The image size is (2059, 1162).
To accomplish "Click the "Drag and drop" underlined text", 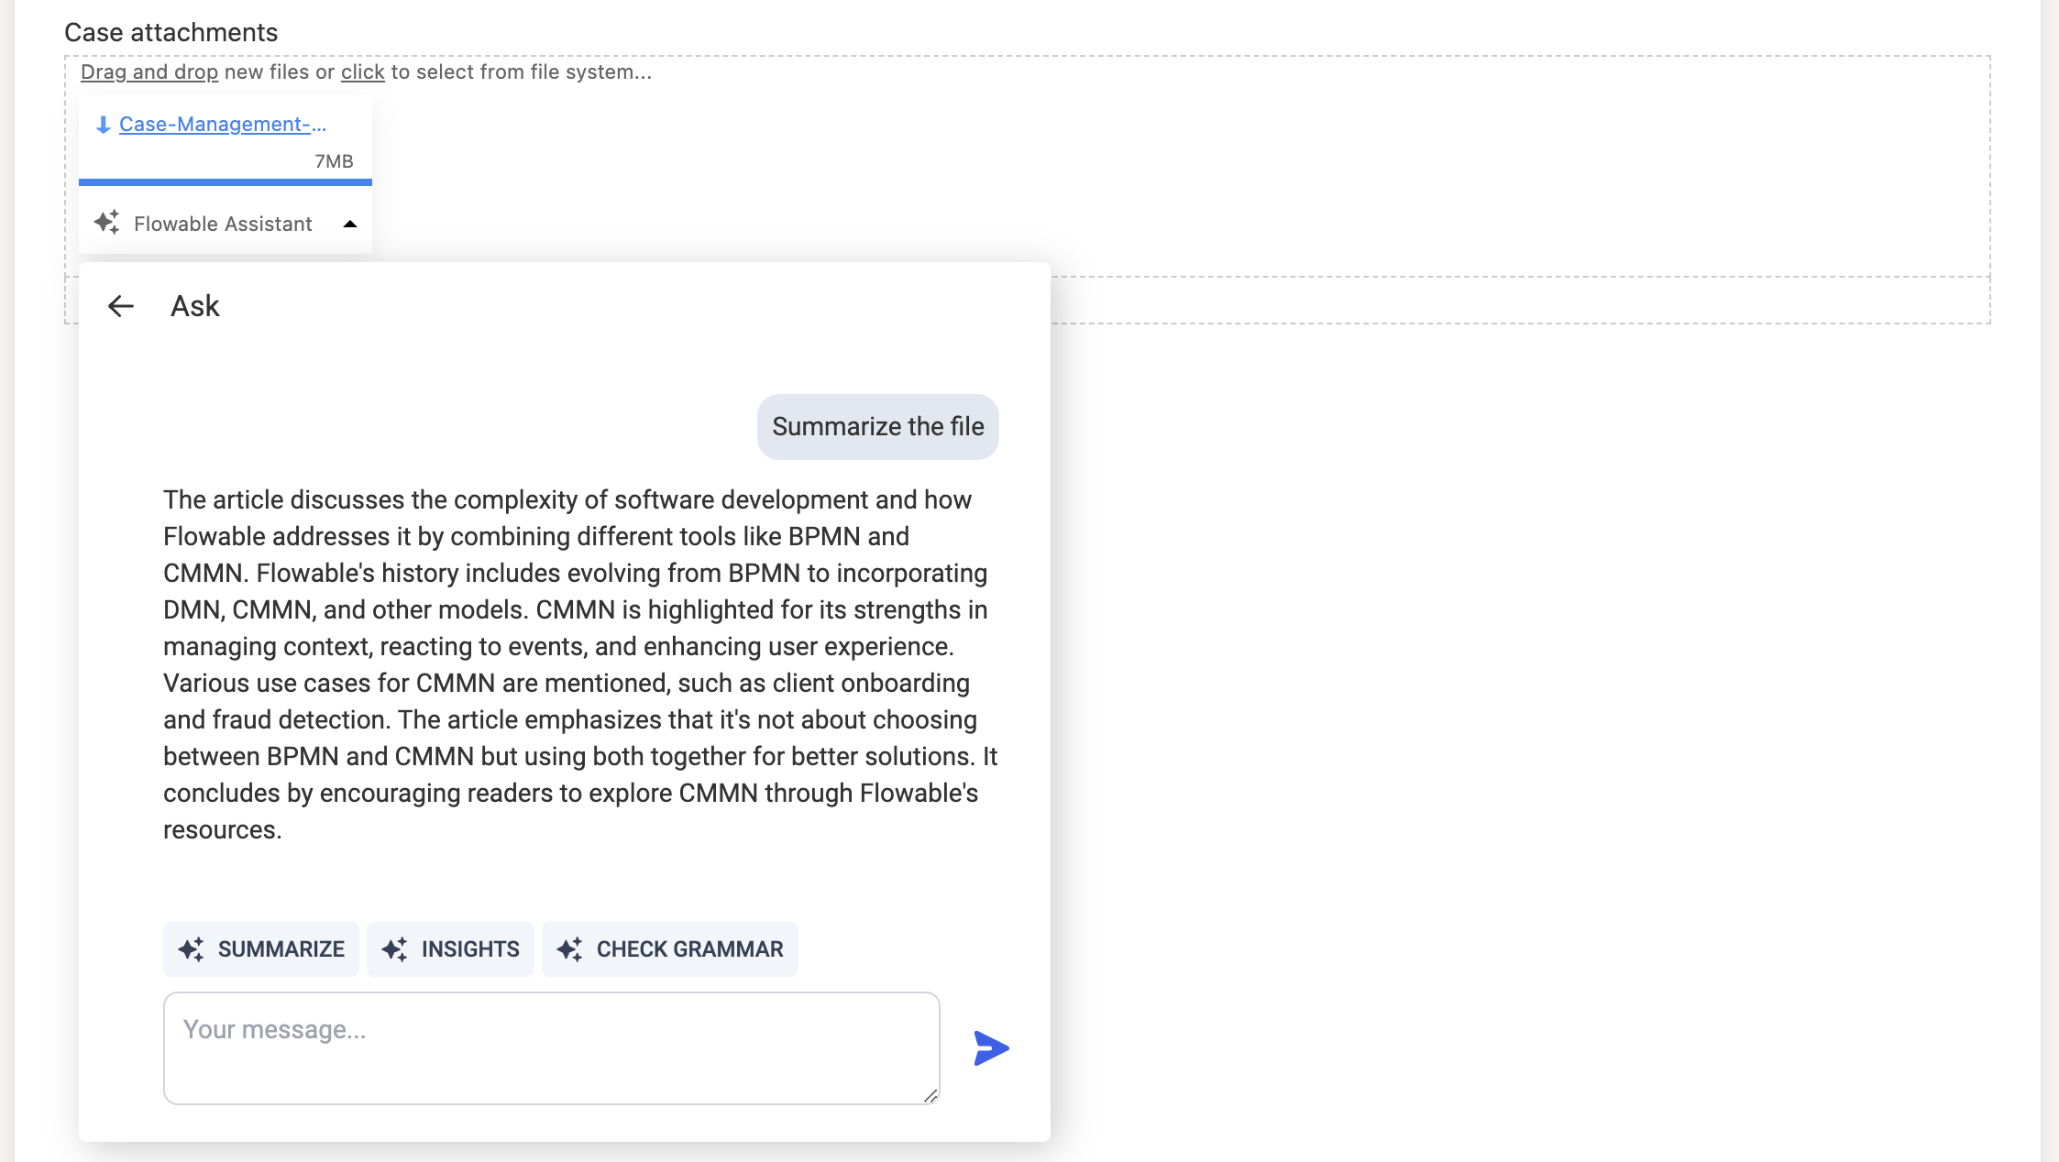I will (149, 72).
